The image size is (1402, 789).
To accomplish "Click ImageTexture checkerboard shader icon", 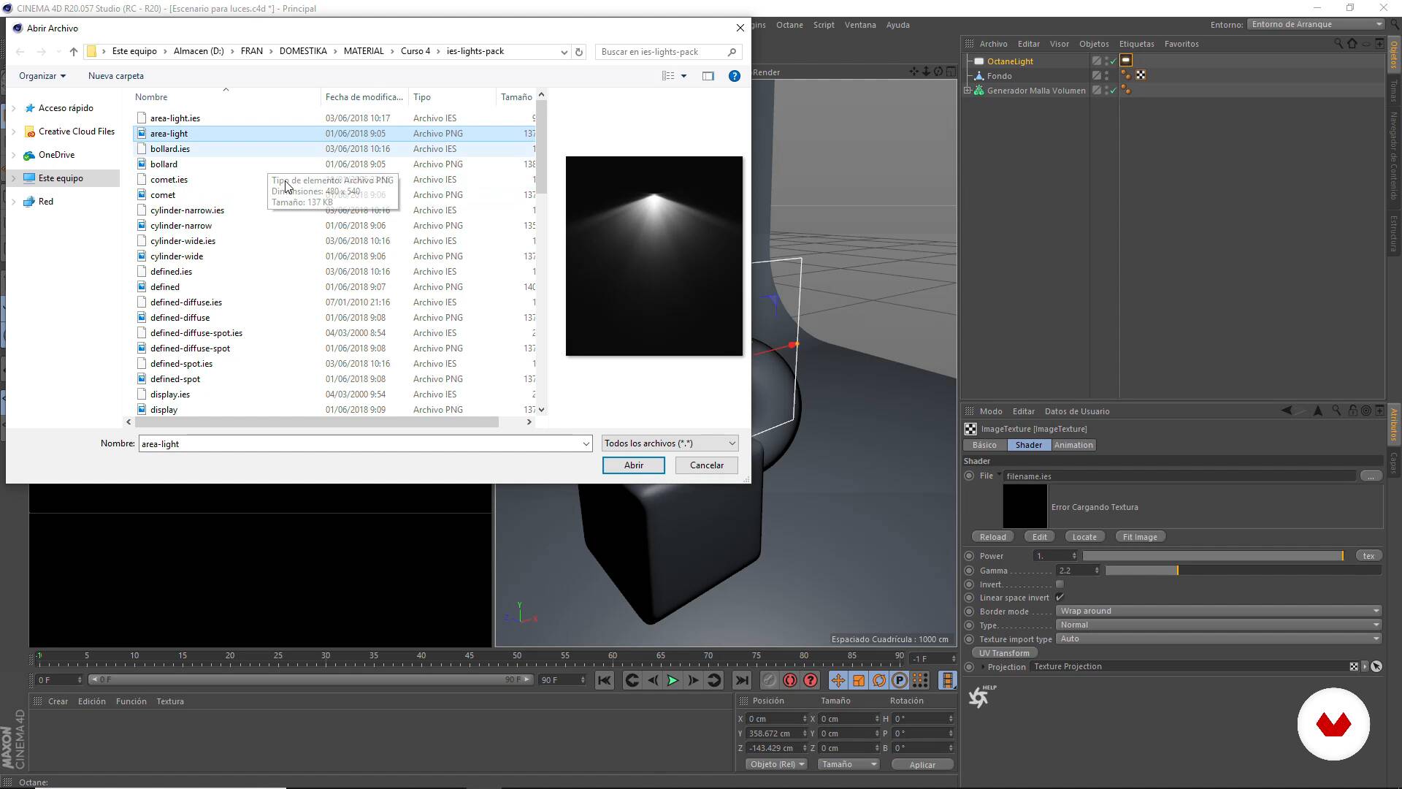I will point(970,429).
